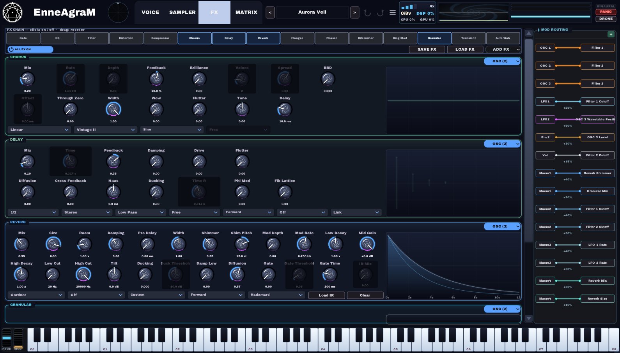This screenshot has height=353, width=620.
Task: Click the Chorus Mix knob
Action: pos(27,79)
